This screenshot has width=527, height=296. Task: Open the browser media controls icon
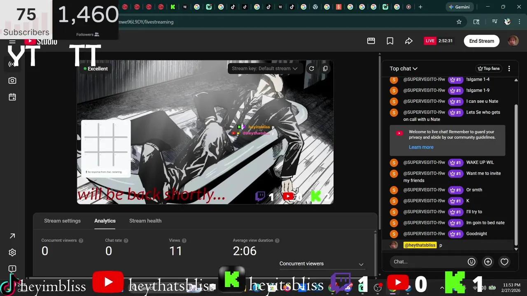tap(495, 22)
